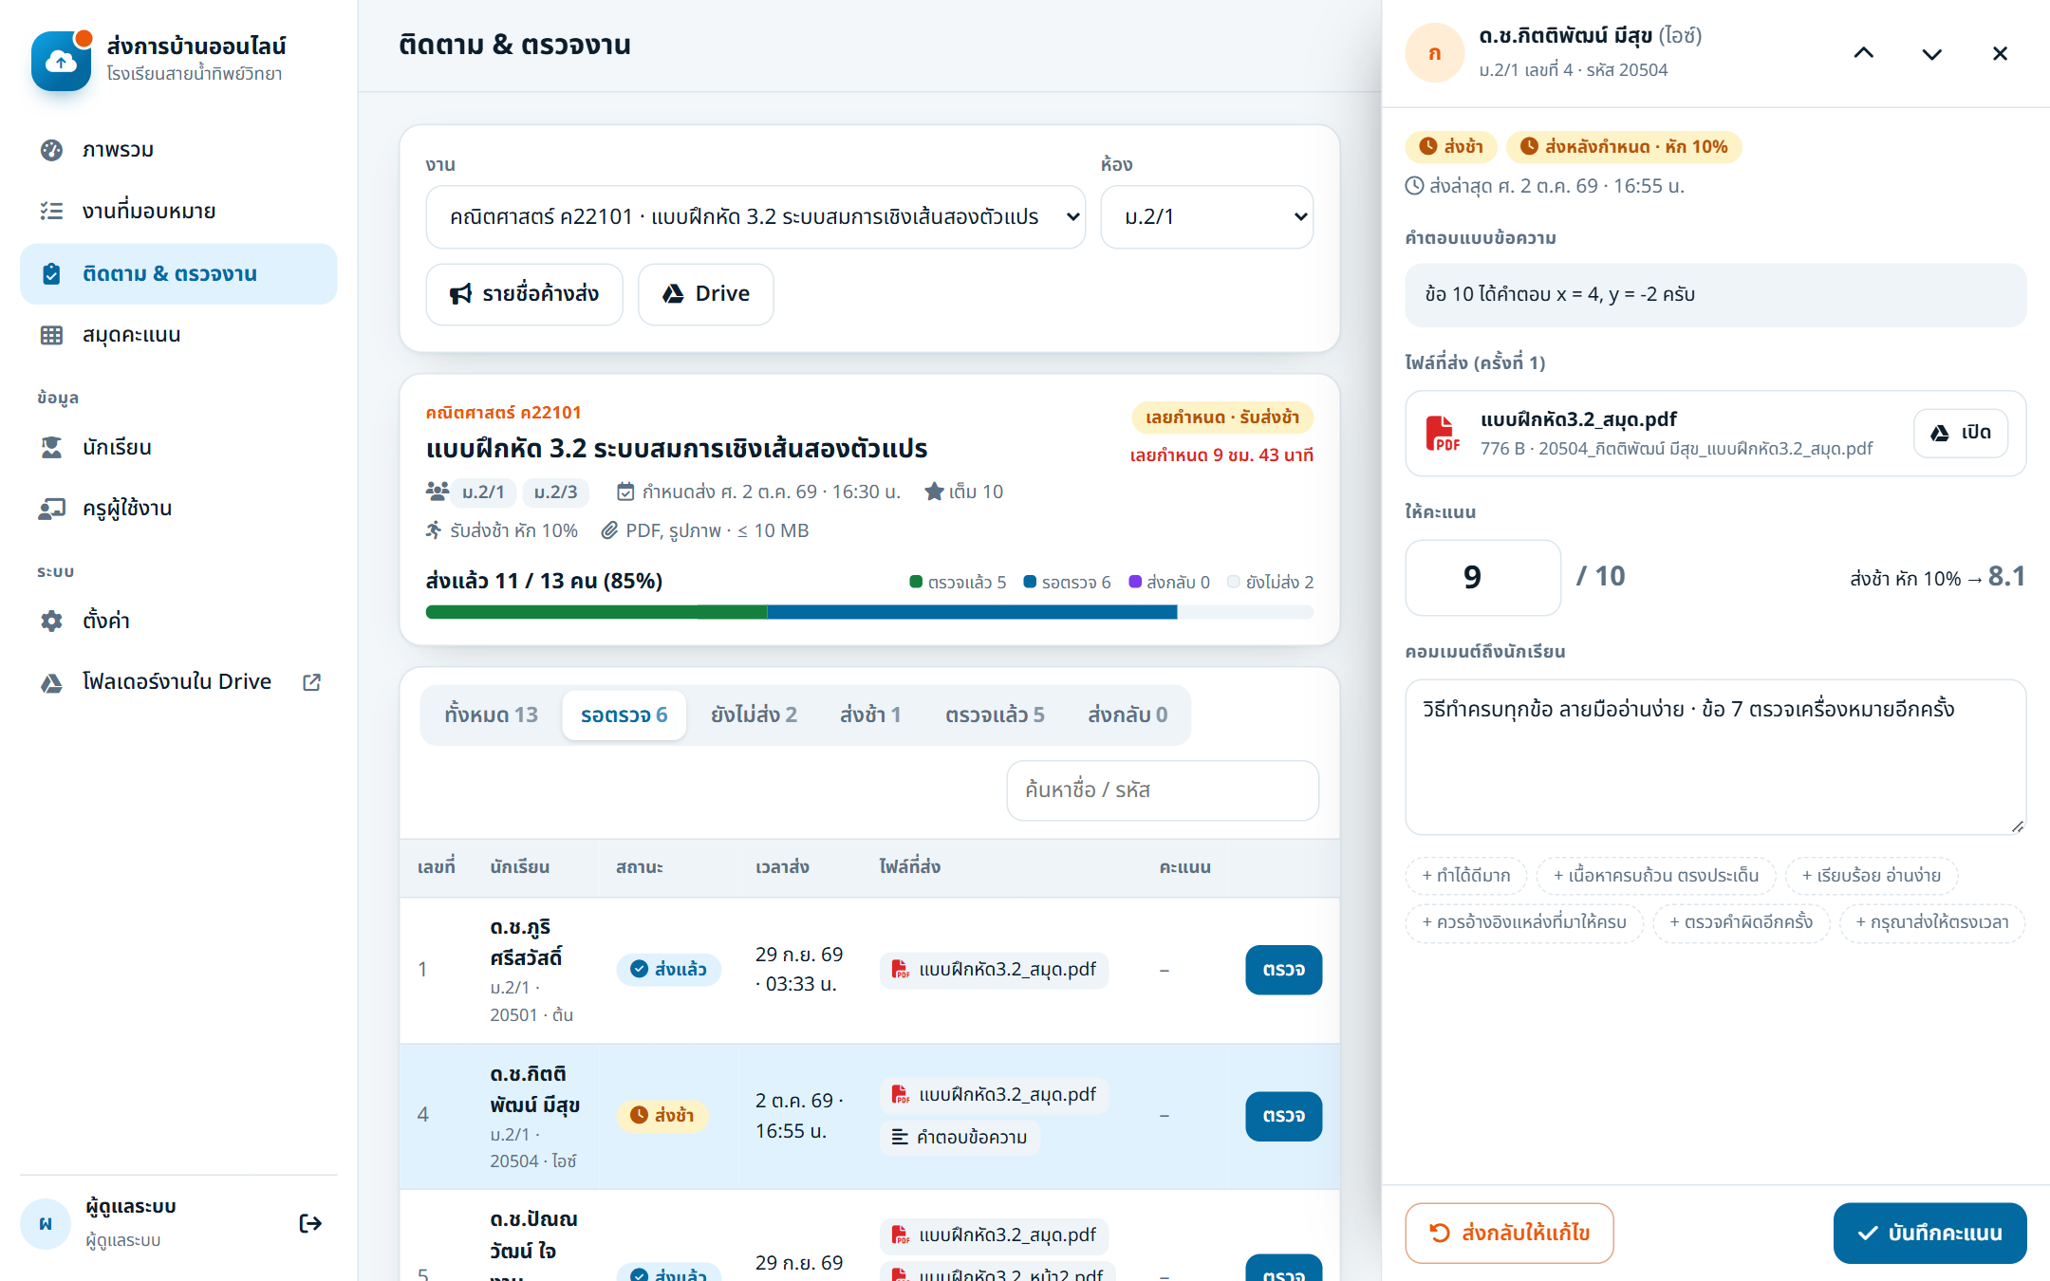Click the ม.2/3 class chip
Screen dimensions: 2050x1281
(555, 492)
